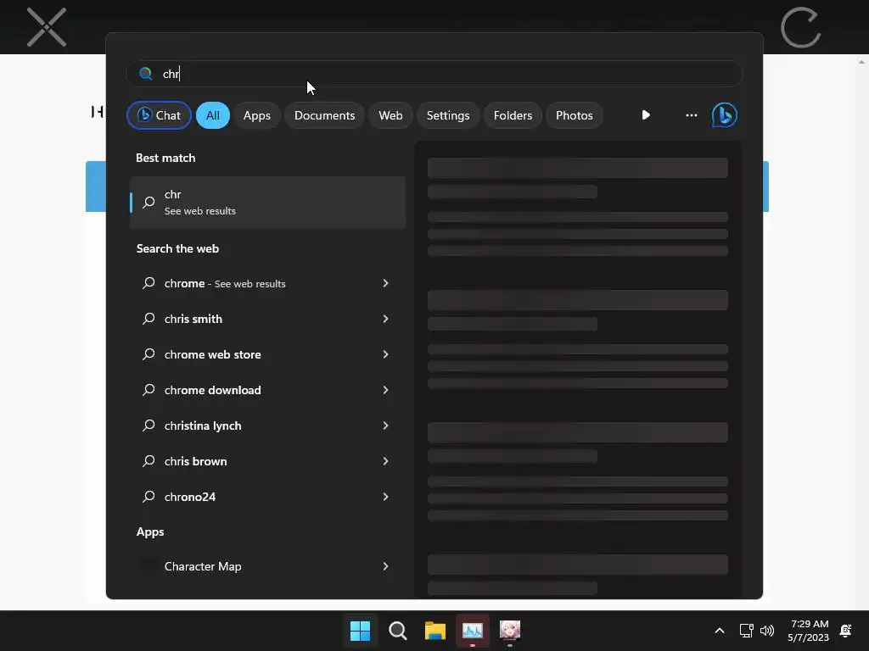Click the X icon in background window
Screen dimensions: 869x651
47,27
